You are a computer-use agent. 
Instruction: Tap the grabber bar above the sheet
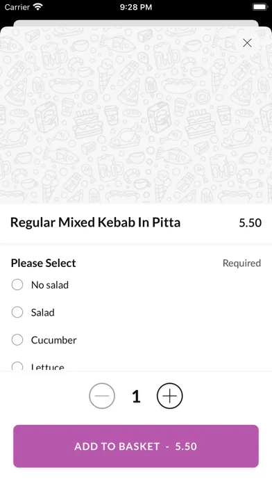tap(136, 24)
